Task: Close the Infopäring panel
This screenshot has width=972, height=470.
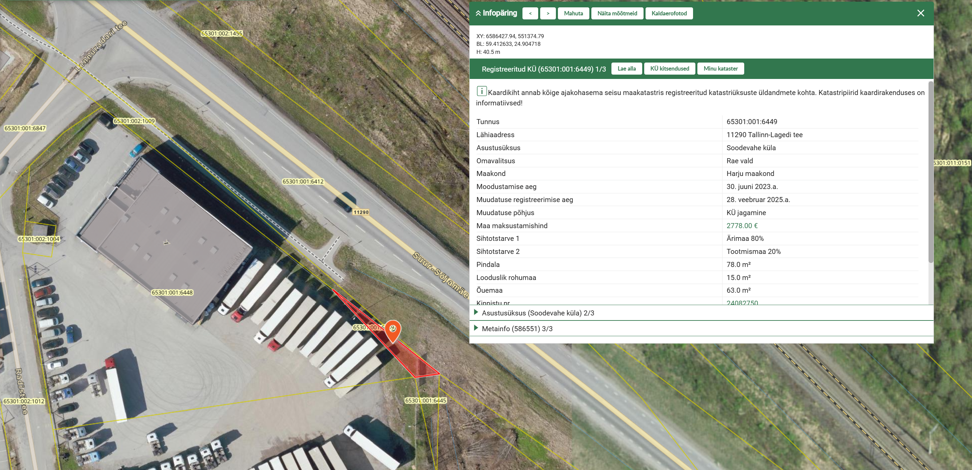Action: (x=920, y=13)
